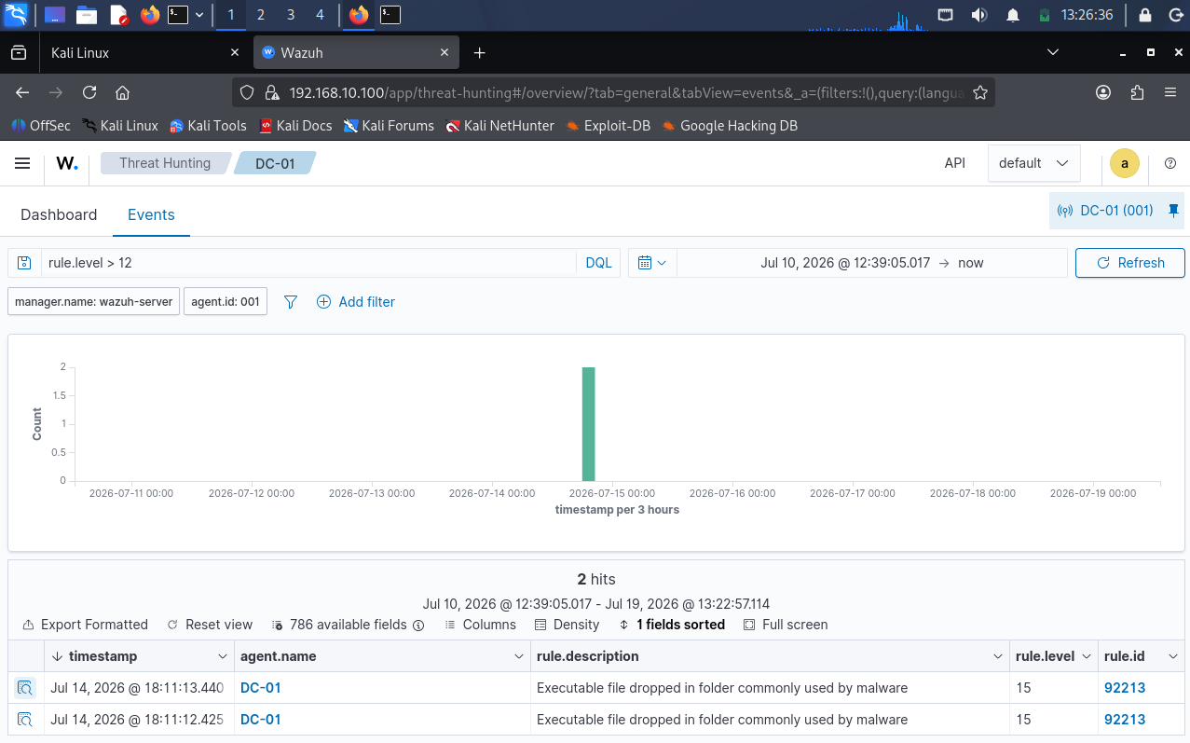Screen dimensions: 1190x743
Task: Open the calendar quick date menu
Action: click(652, 263)
